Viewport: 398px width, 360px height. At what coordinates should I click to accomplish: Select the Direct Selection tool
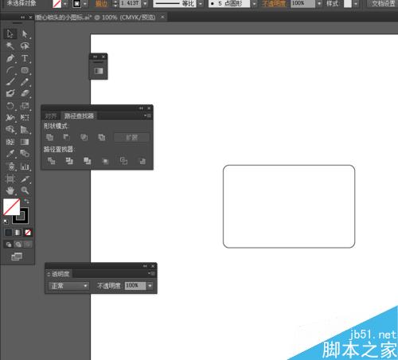click(25, 34)
